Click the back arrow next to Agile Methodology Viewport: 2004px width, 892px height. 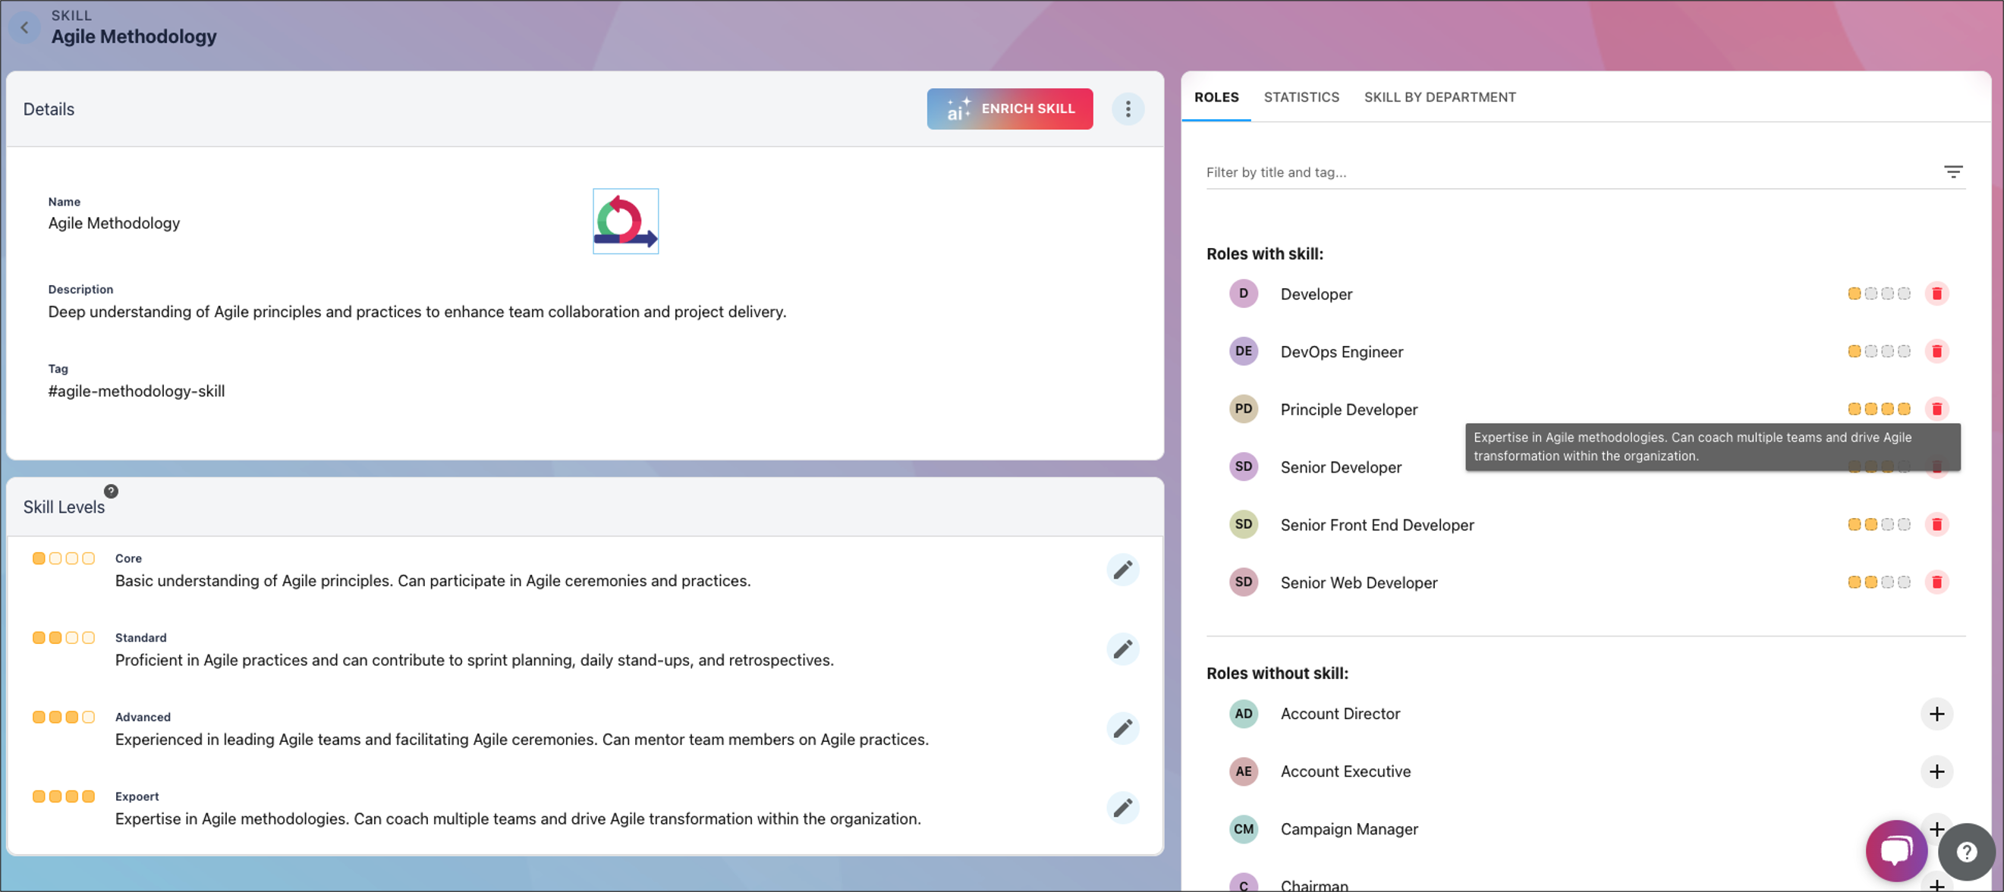point(25,28)
